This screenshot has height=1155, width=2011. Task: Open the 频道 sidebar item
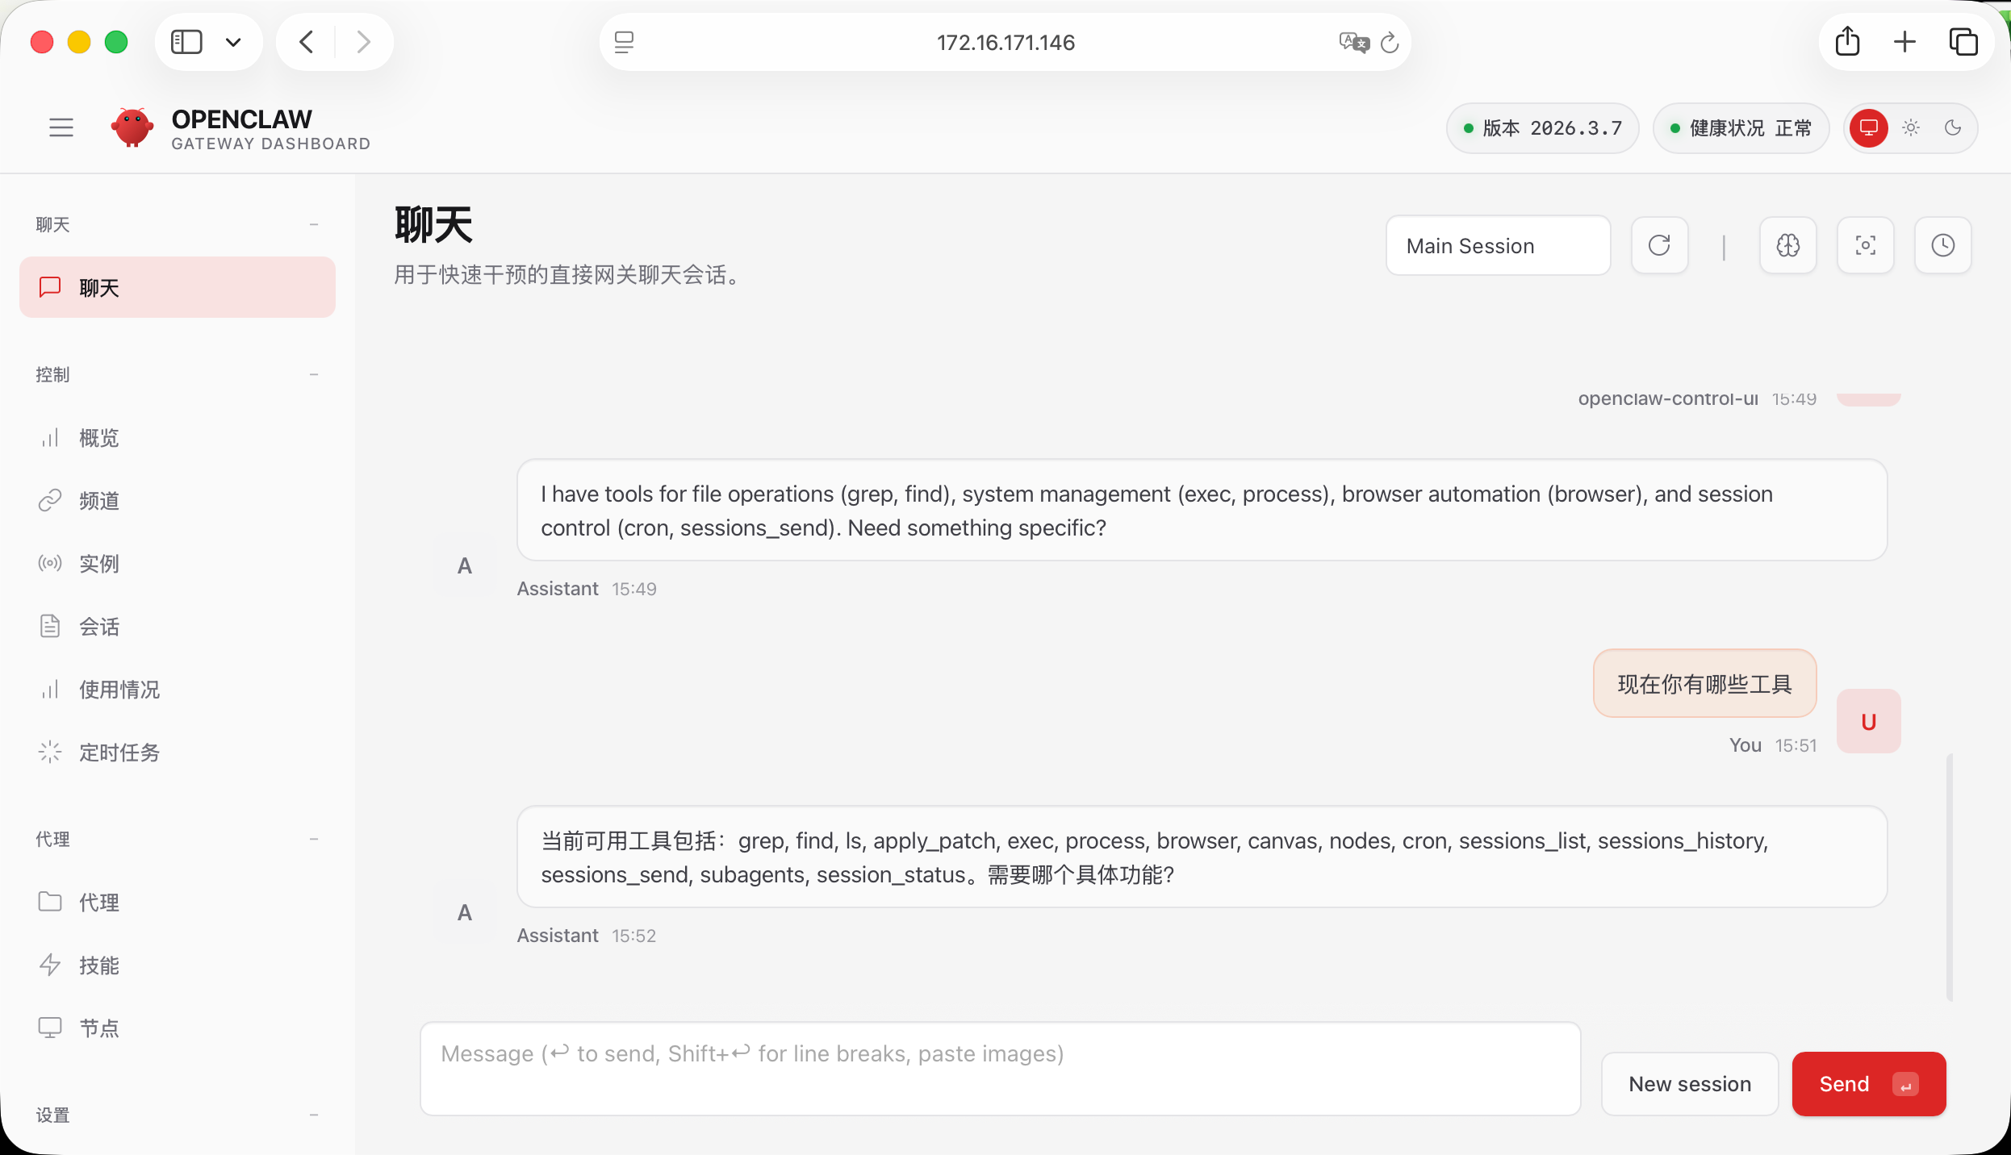98,501
